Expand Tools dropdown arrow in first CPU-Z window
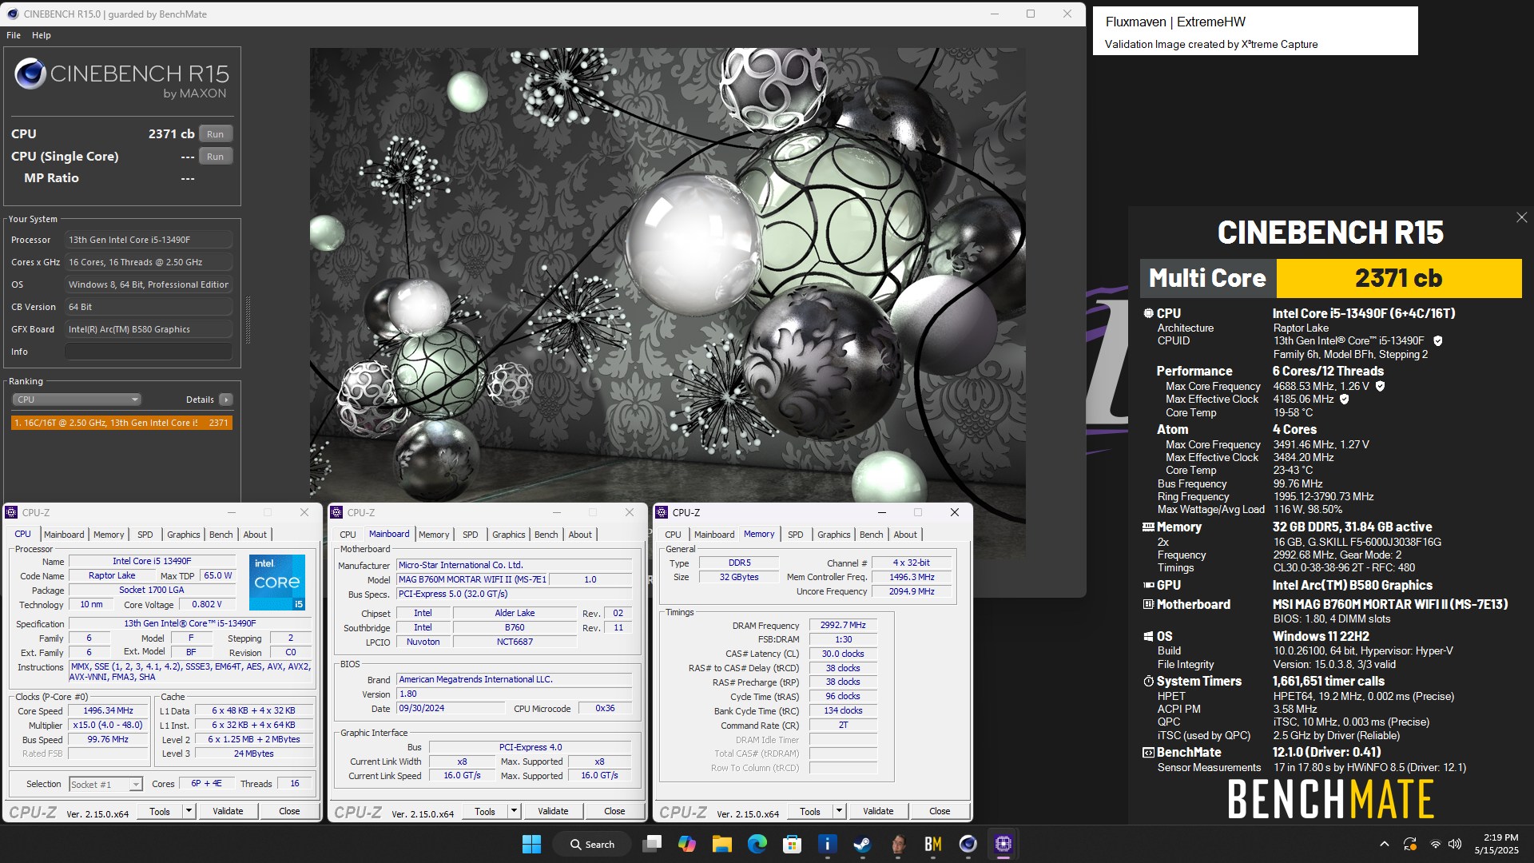This screenshot has height=863, width=1534. pos(189,811)
